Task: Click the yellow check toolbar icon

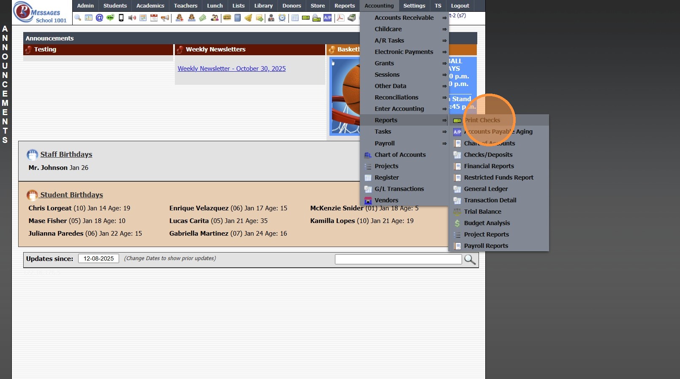Action: pyautogui.click(x=306, y=18)
